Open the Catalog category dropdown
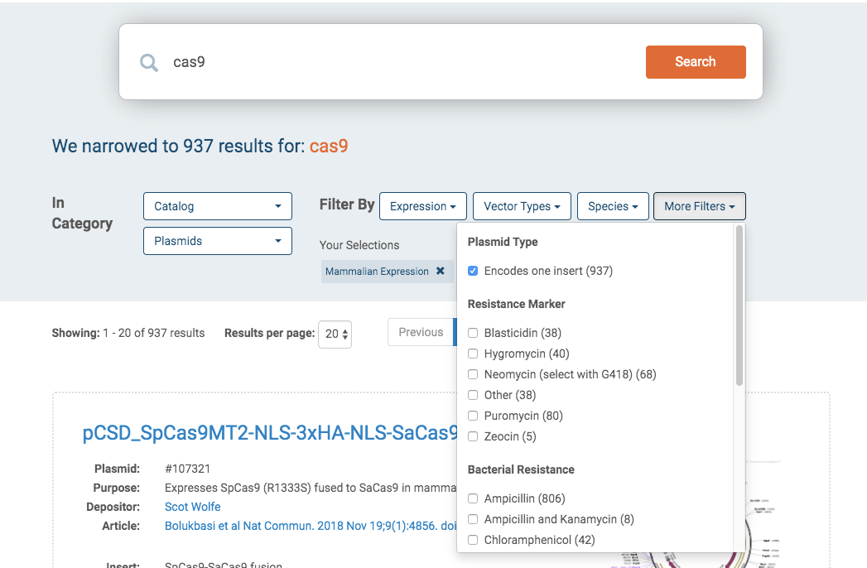867x568 pixels. (x=217, y=206)
